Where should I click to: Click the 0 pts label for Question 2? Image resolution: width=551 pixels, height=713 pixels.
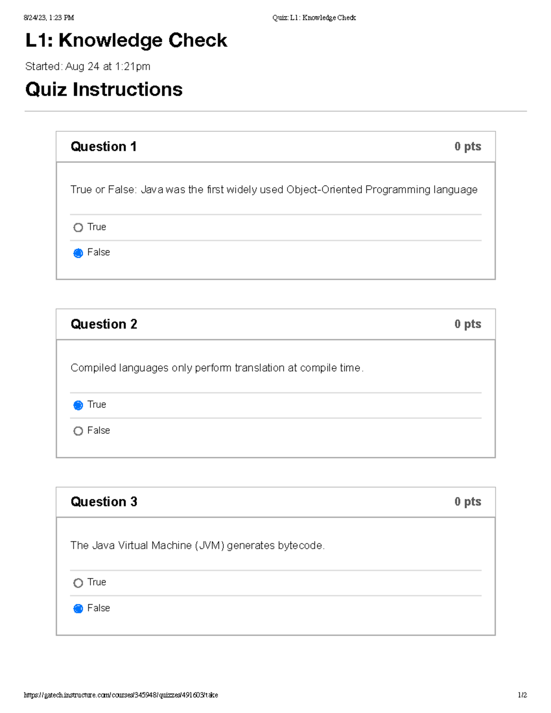pyautogui.click(x=467, y=324)
